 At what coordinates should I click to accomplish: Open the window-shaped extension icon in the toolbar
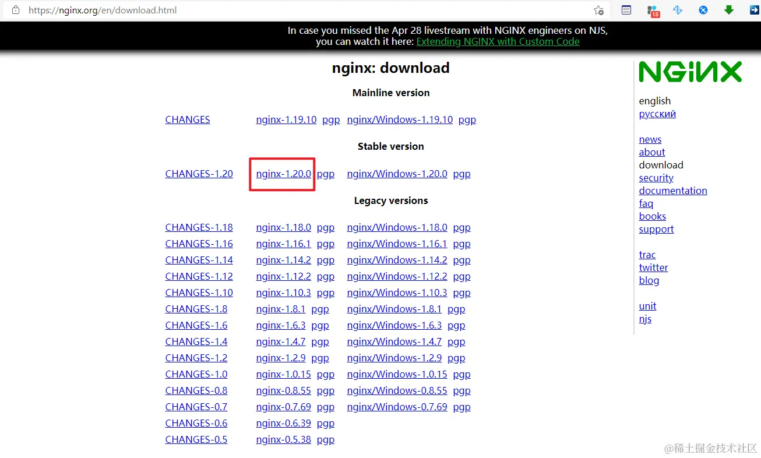[x=626, y=10]
